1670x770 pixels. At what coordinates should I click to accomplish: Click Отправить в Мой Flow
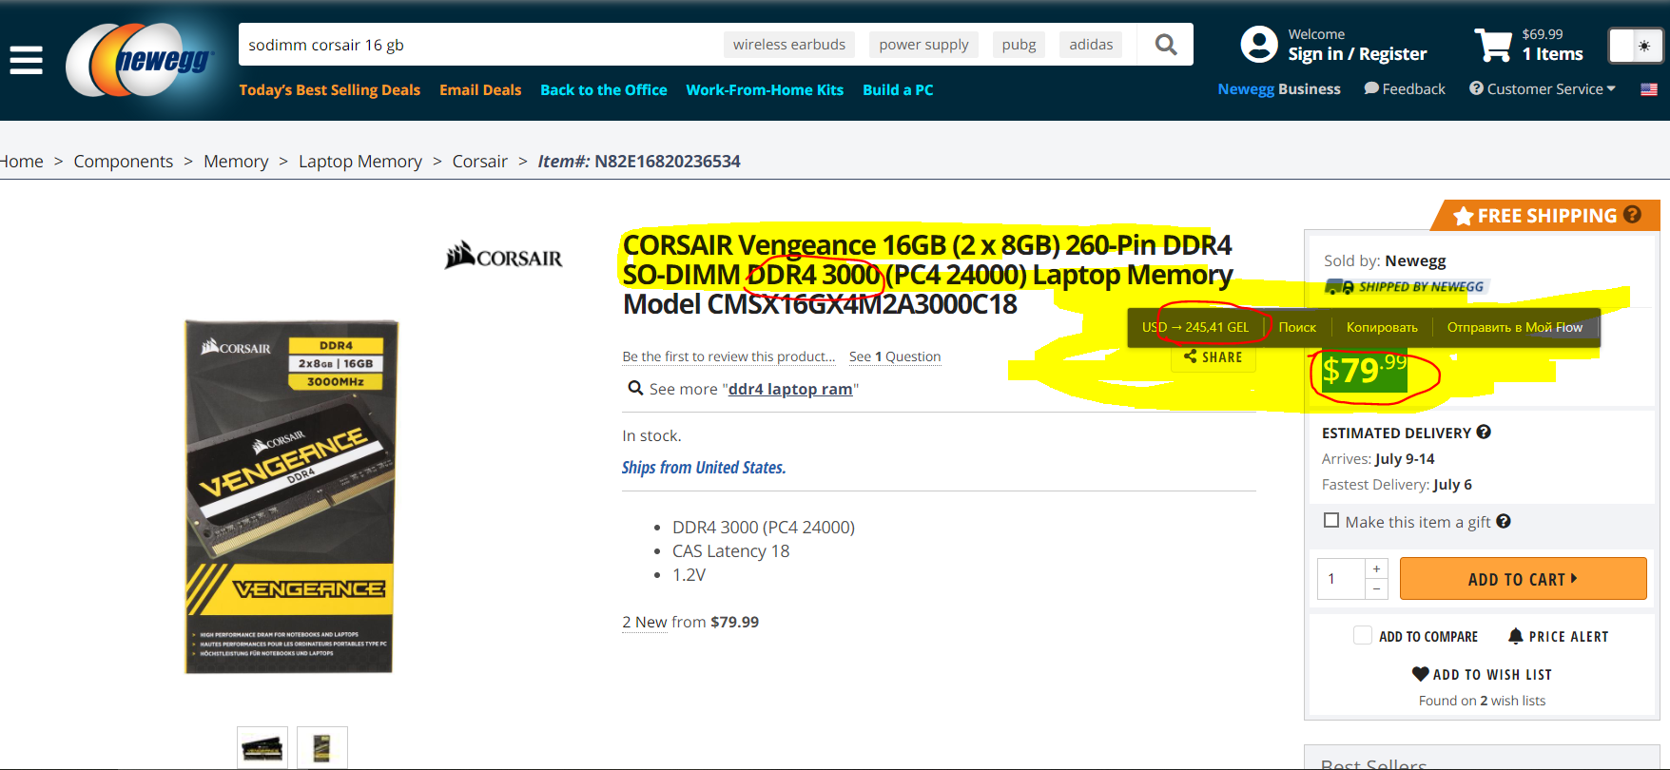point(1515,327)
